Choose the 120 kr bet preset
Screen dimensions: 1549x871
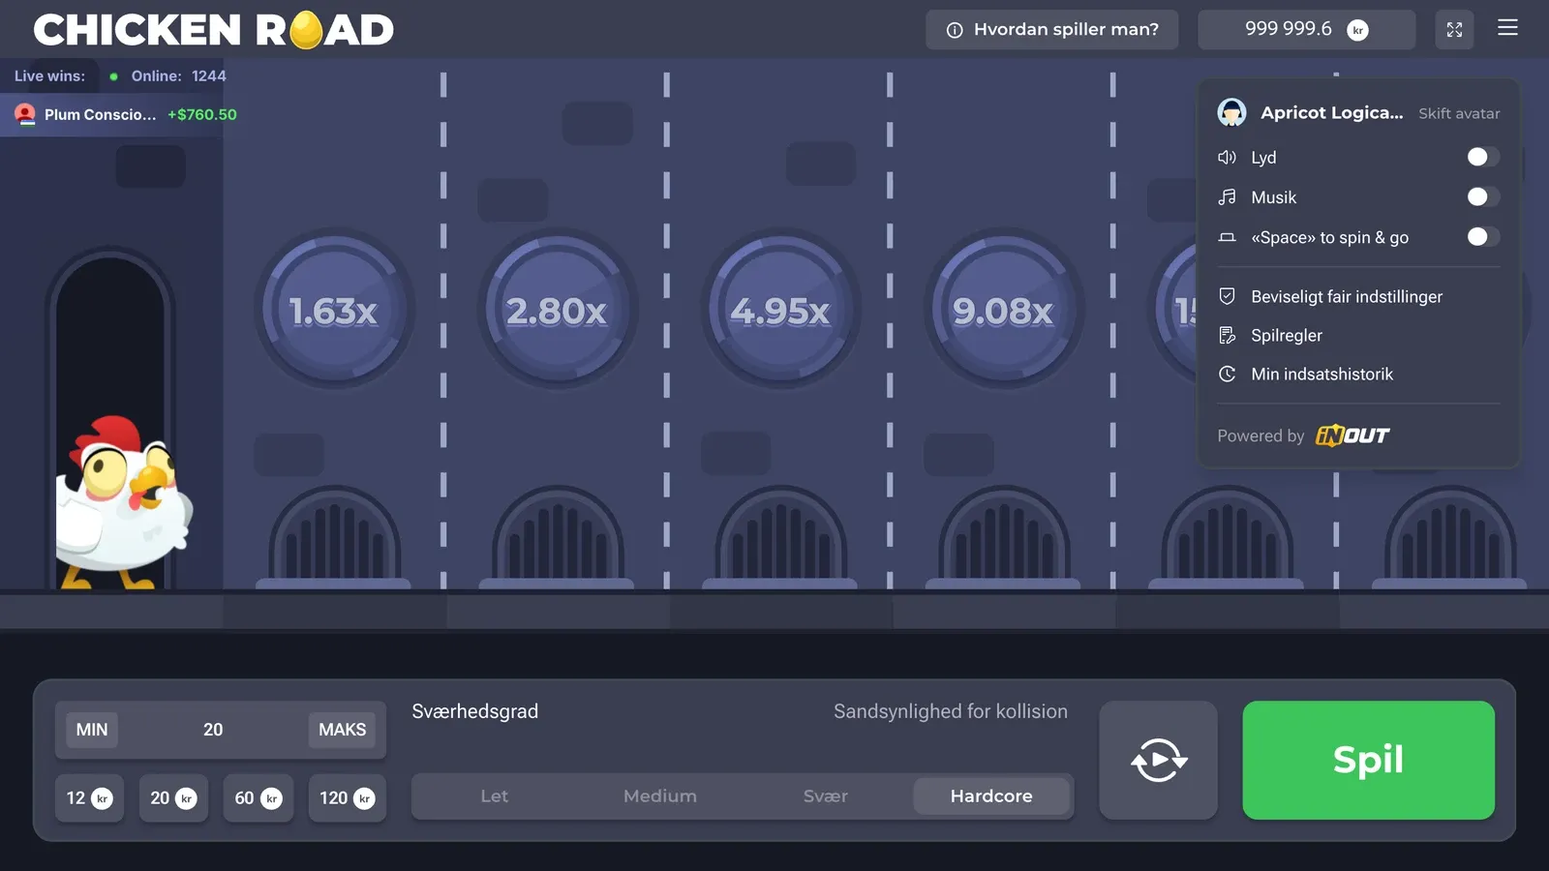[347, 798]
